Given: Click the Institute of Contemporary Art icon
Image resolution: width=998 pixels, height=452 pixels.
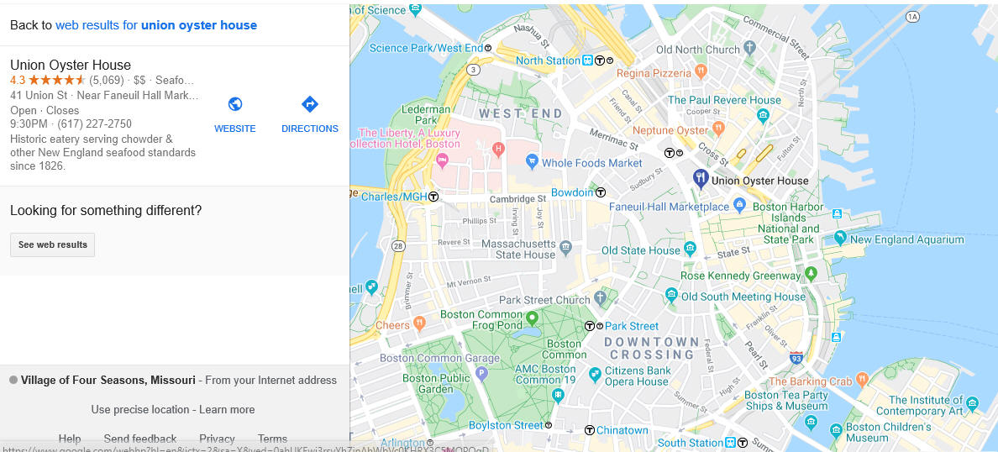Looking at the screenshot, I should click(972, 403).
